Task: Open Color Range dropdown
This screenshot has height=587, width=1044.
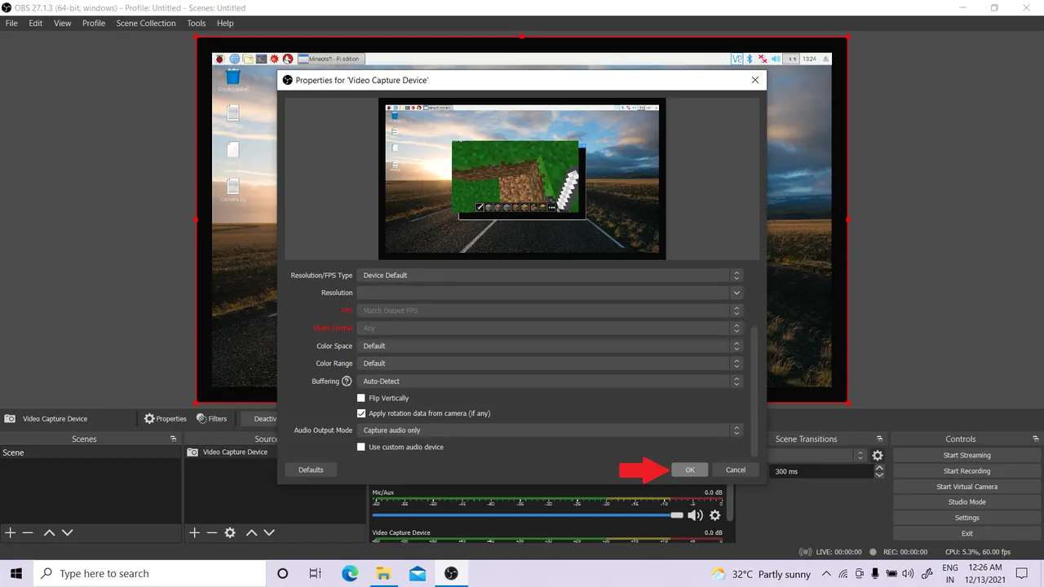Action: pyautogui.click(x=550, y=364)
